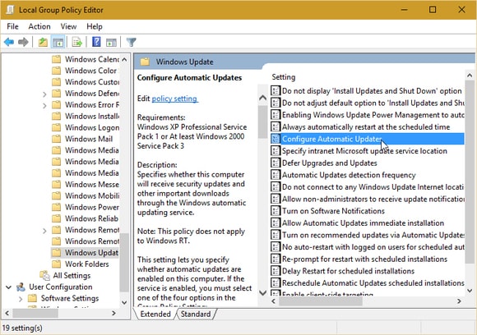Click the Back arrow toolbar icon

(x=9, y=42)
